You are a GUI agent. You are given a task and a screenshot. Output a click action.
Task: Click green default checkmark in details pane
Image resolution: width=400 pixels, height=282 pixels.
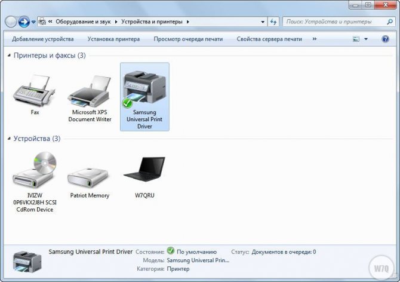(x=170, y=250)
